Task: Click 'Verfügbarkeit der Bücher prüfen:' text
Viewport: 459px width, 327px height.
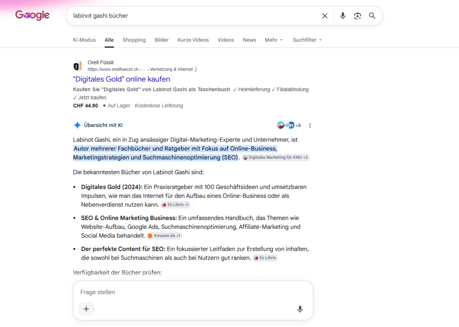Action: click(x=117, y=273)
